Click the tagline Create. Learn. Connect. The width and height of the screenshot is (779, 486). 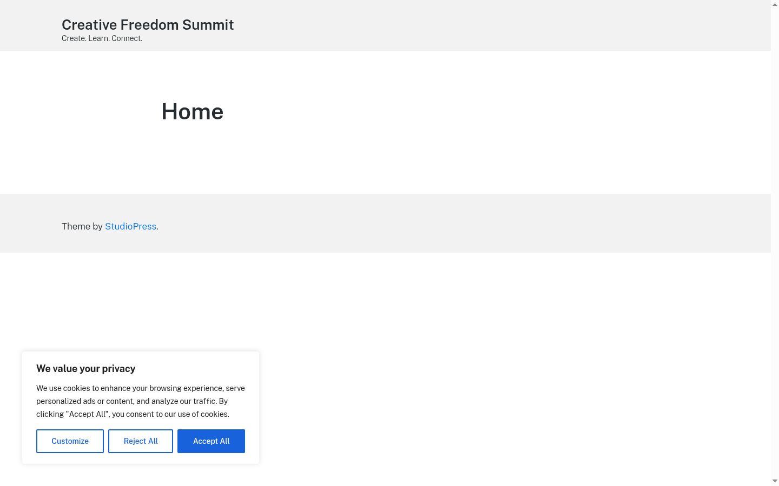[102, 38]
